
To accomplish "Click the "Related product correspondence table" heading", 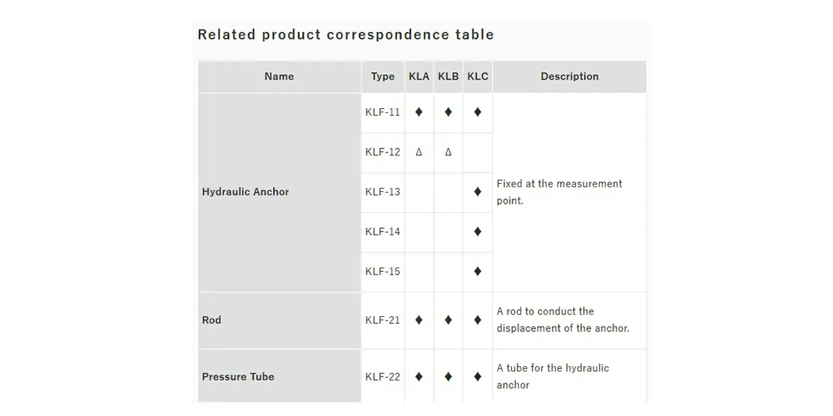I will (x=346, y=35).
